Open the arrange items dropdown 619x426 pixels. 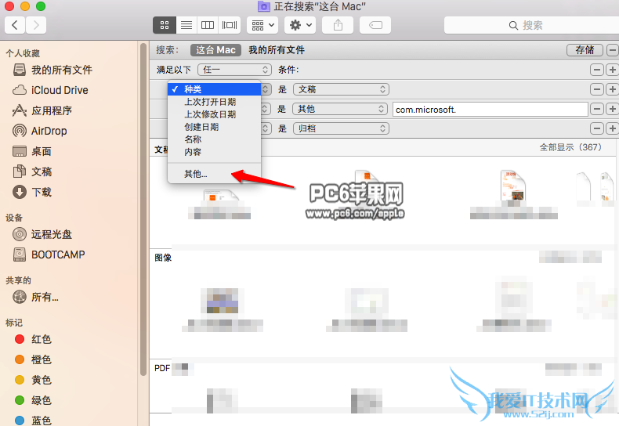[262, 25]
